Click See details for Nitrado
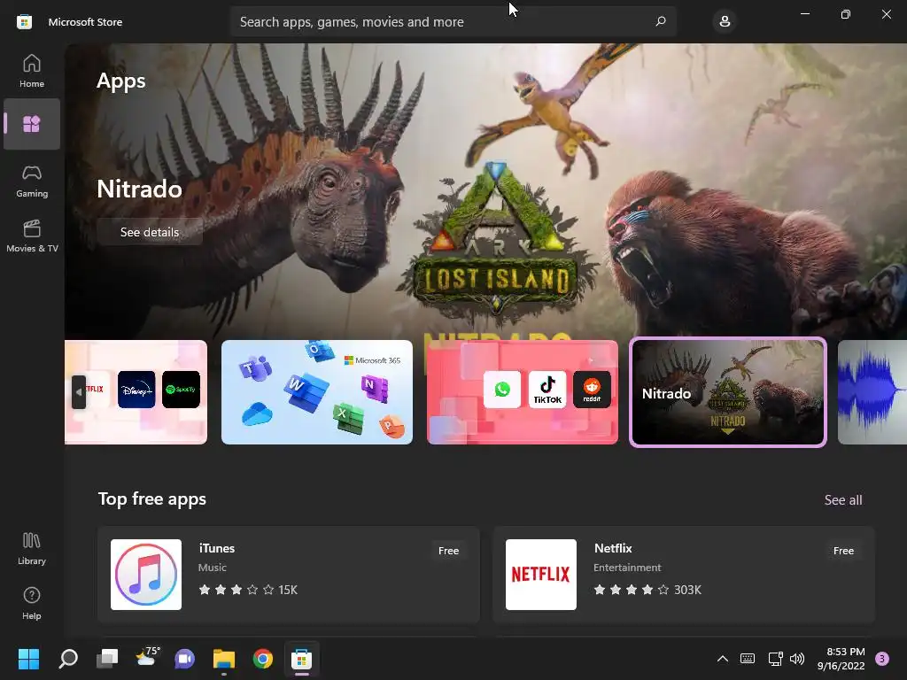Image resolution: width=907 pixels, height=680 pixels. coord(149,232)
